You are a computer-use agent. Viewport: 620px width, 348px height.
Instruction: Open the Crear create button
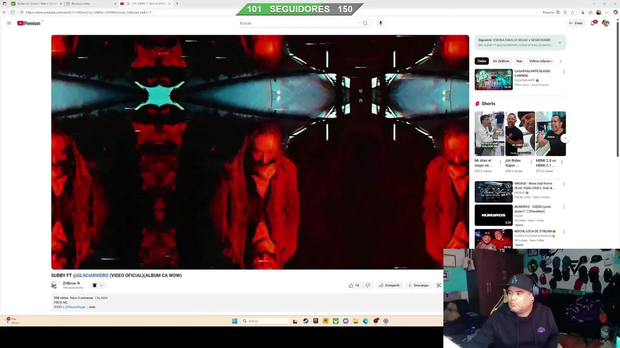click(576, 23)
